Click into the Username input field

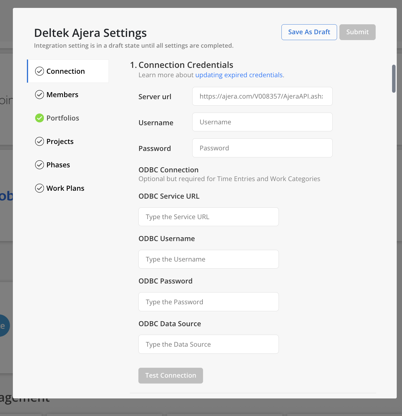(x=262, y=122)
